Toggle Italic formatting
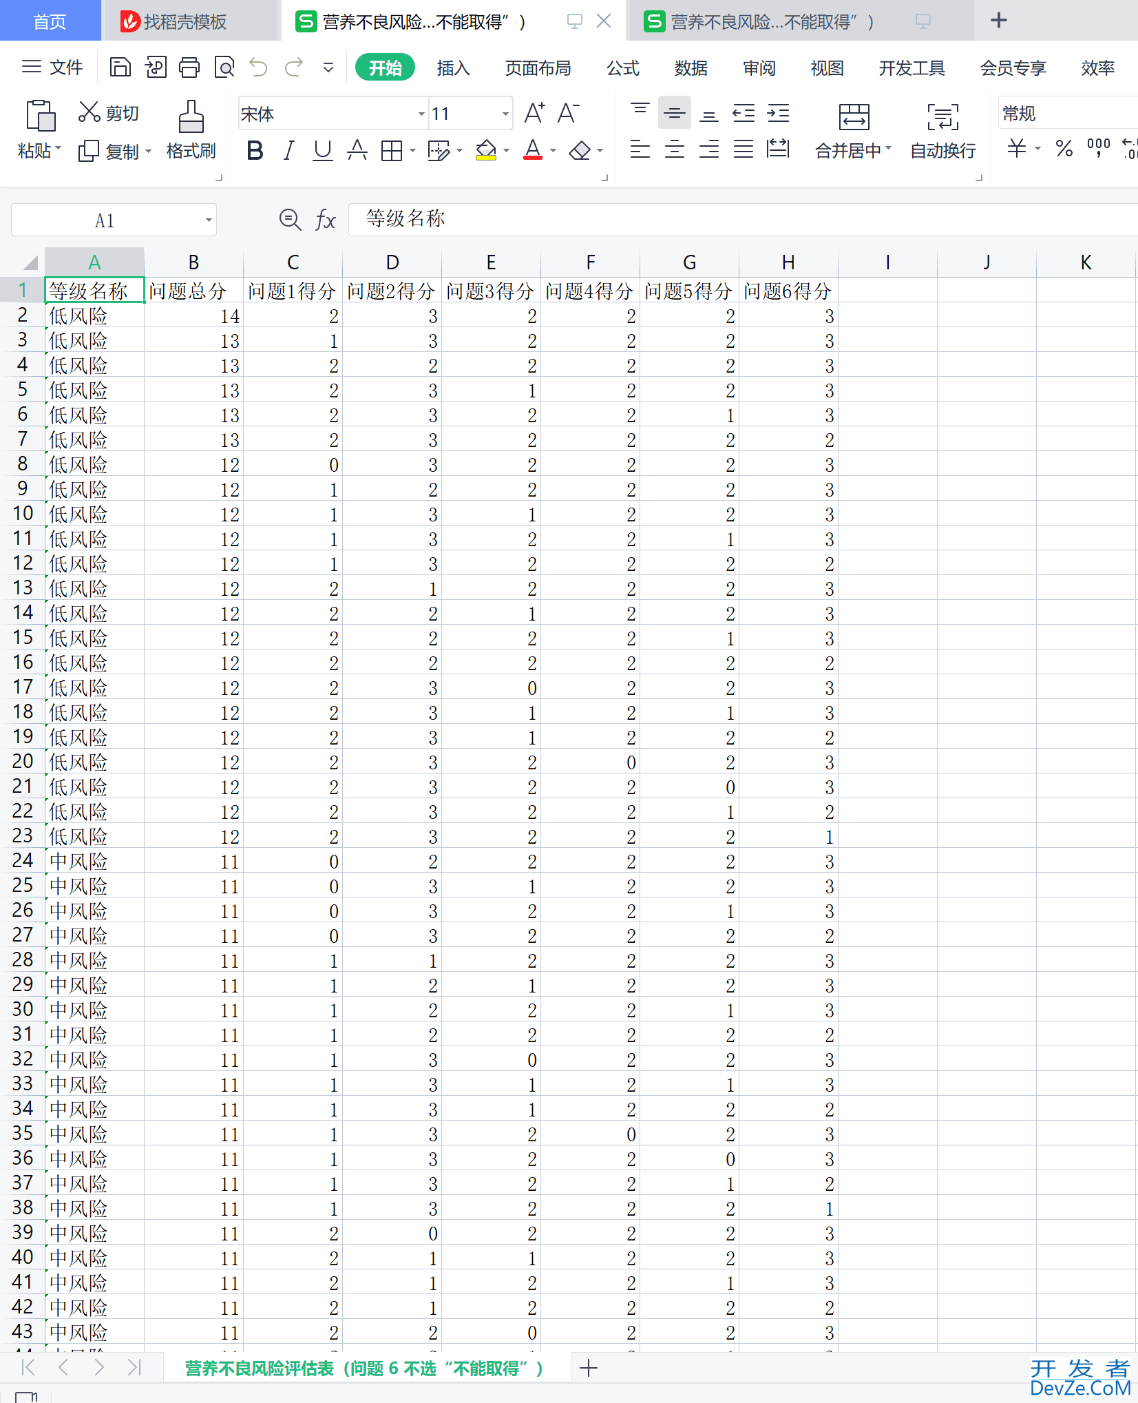 click(289, 150)
